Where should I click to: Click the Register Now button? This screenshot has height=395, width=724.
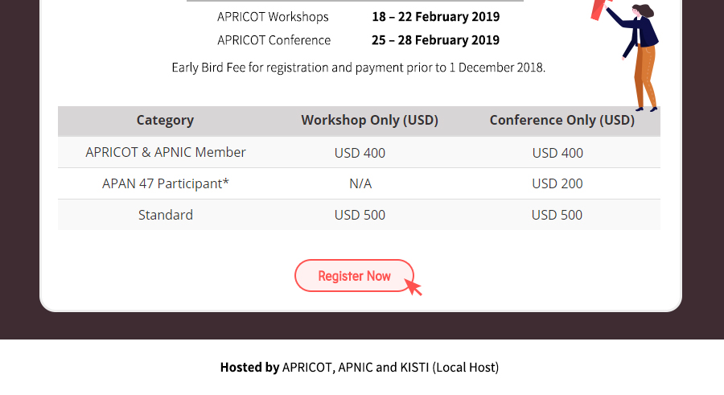(354, 276)
